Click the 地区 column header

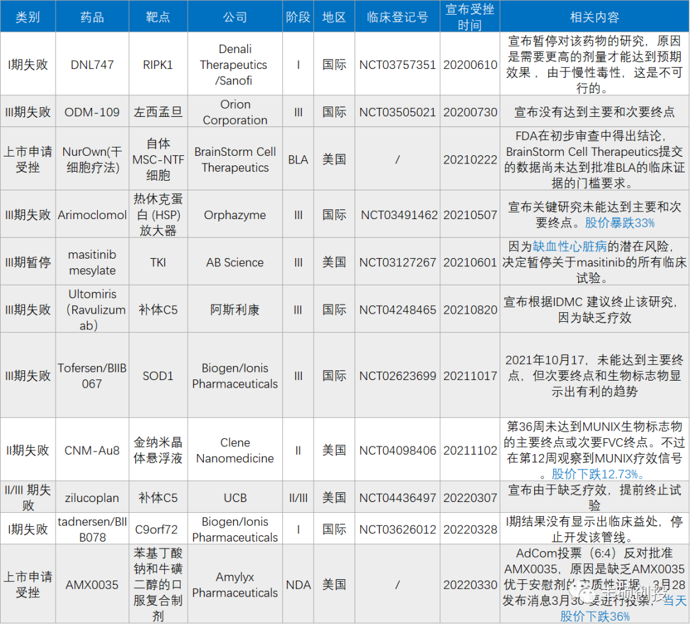pyautogui.click(x=334, y=17)
